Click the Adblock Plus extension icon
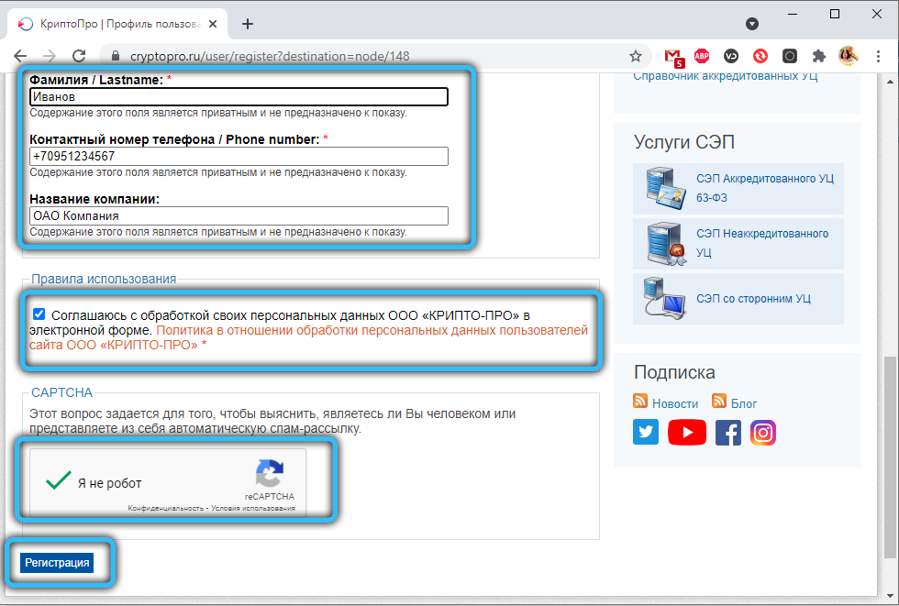This screenshot has height=606, width=899. [x=701, y=56]
